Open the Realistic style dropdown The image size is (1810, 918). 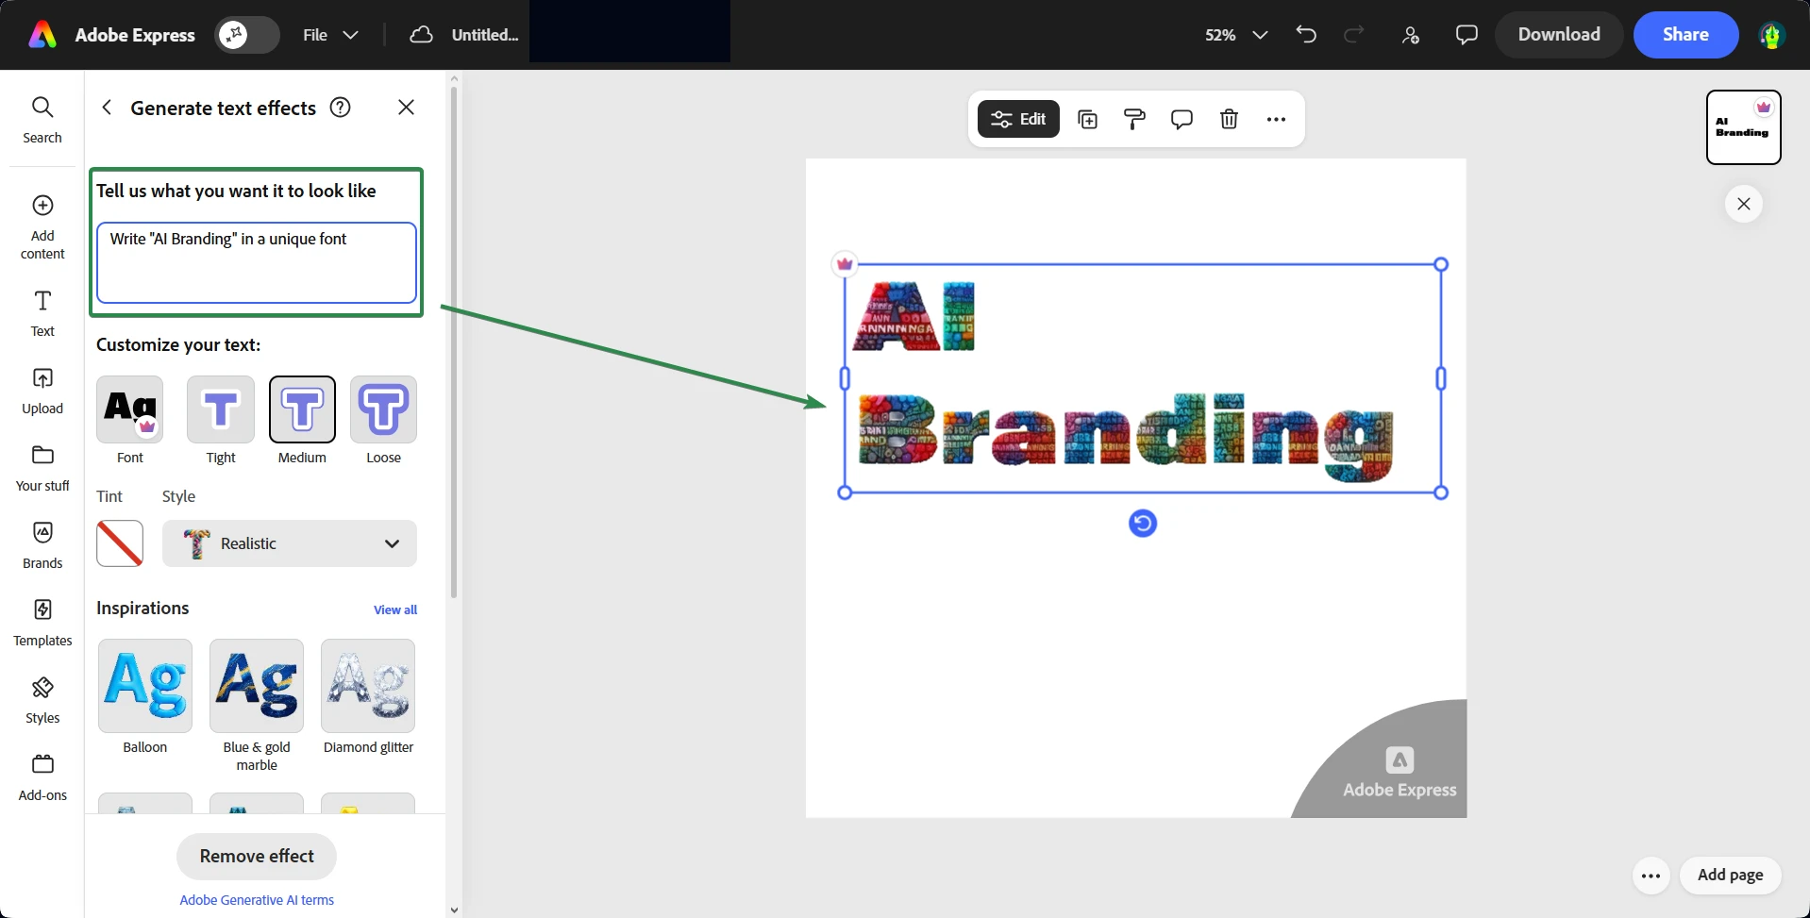click(290, 543)
